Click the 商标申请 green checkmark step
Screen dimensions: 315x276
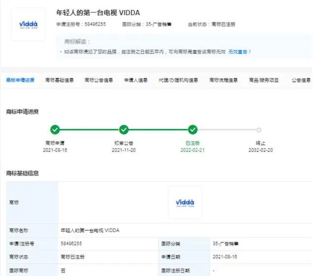pyautogui.click(x=55, y=129)
